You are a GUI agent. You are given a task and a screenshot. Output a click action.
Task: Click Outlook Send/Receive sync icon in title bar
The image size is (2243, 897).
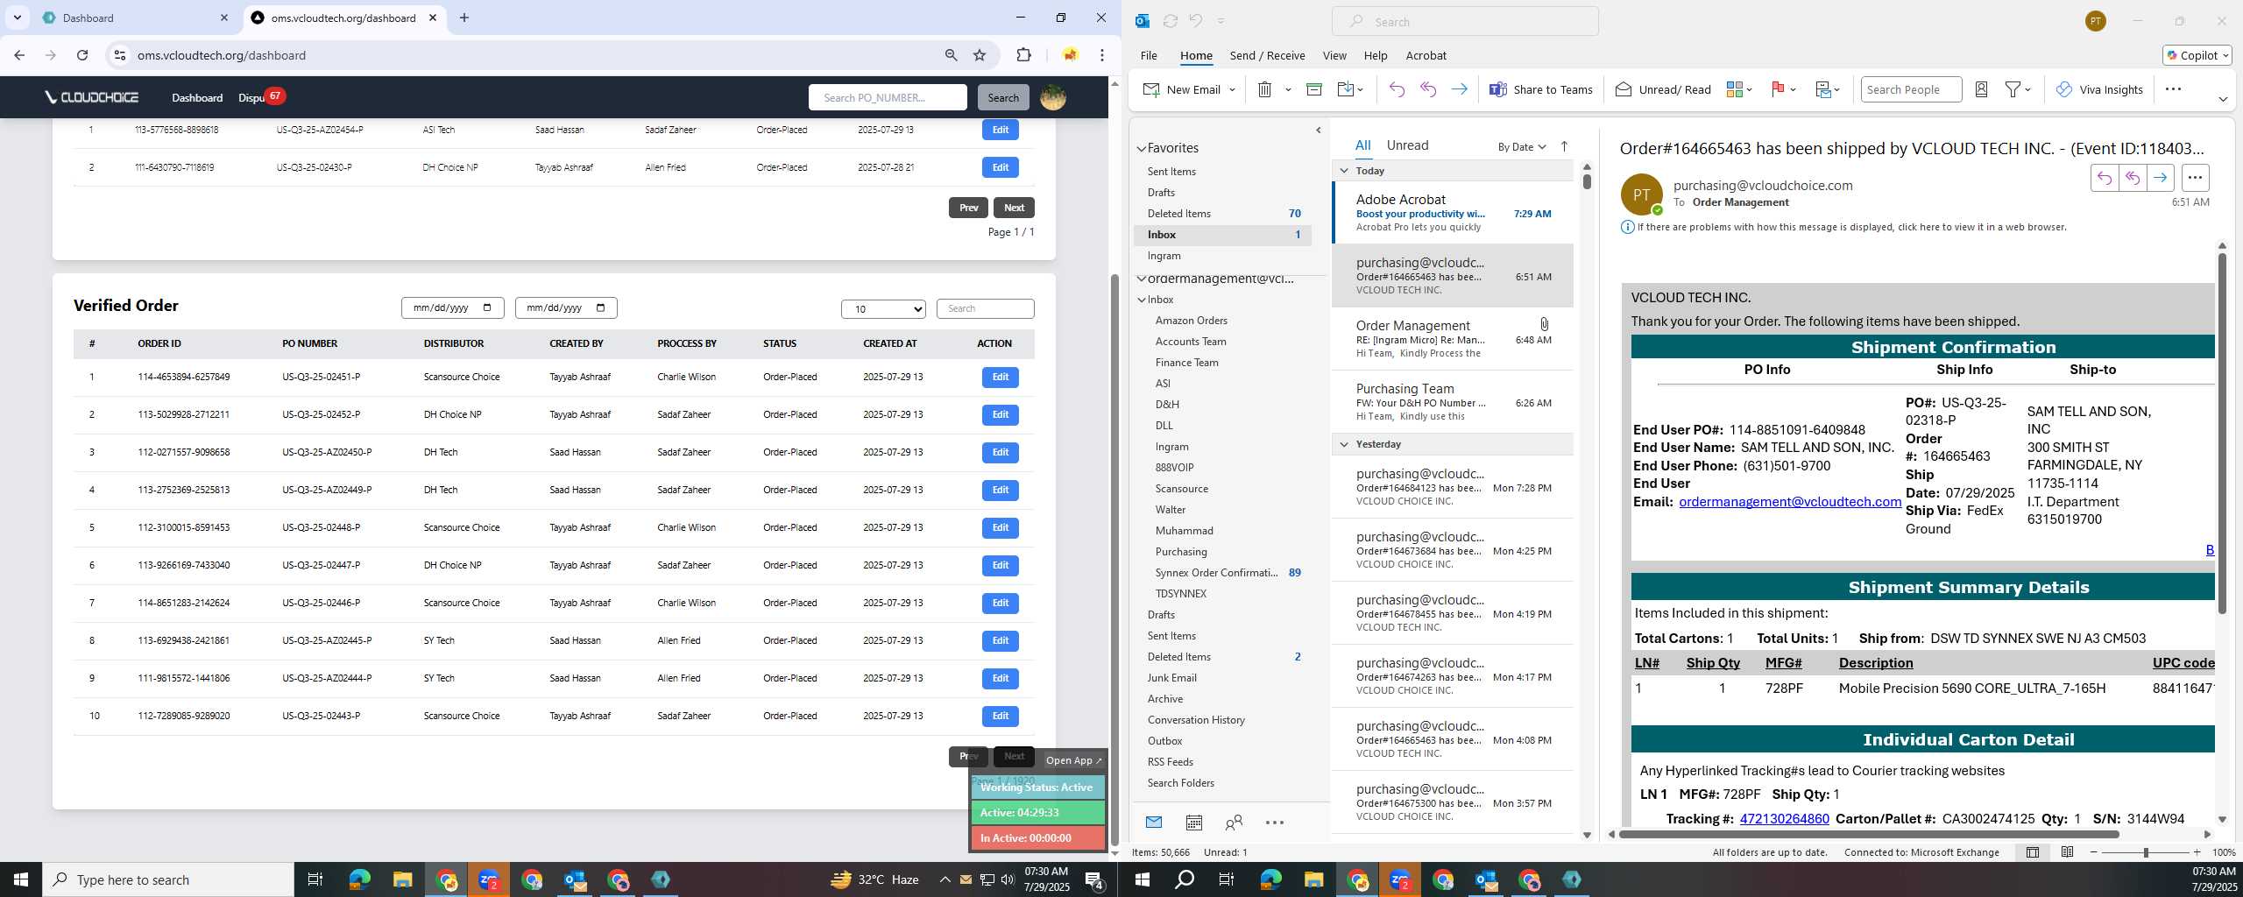click(x=1170, y=21)
